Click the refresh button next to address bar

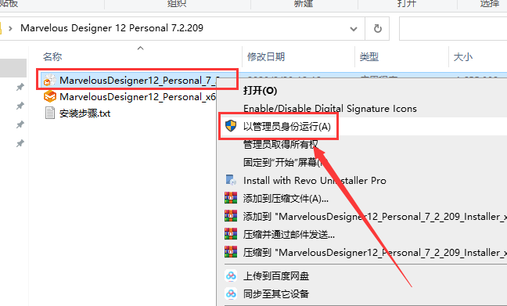click(x=377, y=29)
